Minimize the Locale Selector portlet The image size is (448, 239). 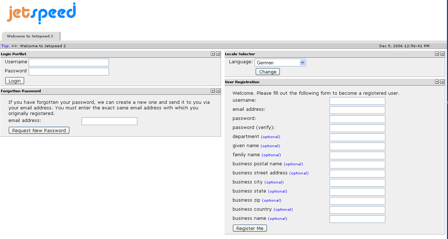point(437,54)
